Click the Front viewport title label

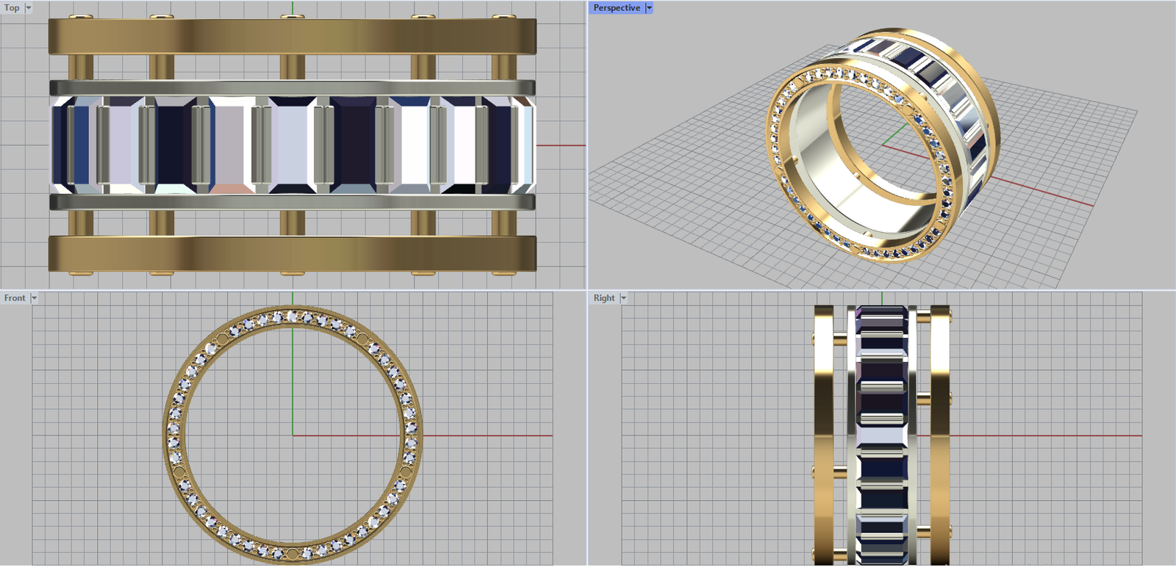[15, 298]
